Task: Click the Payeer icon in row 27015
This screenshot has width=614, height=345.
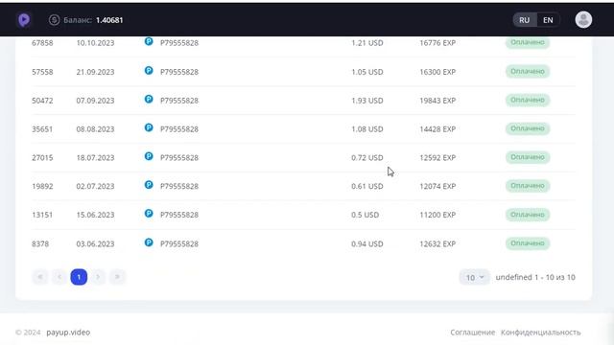Action: [149, 156]
